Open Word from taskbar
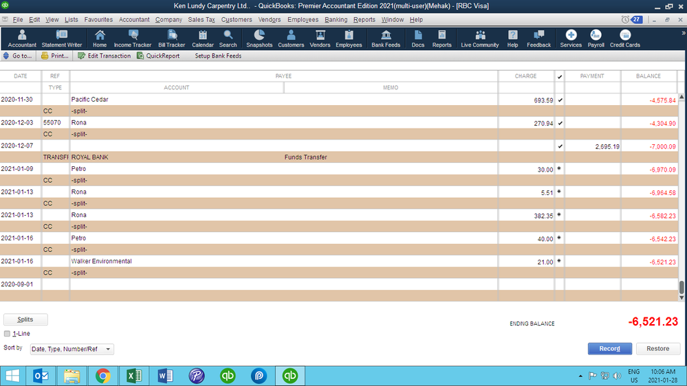Viewport: 687px width, 386px height. pyautogui.click(x=165, y=376)
